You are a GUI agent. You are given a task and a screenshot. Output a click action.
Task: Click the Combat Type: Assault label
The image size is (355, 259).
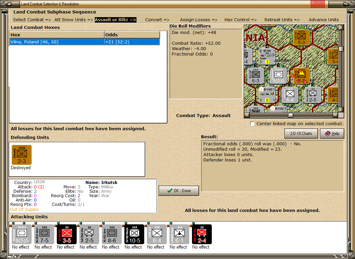[203, 116]
